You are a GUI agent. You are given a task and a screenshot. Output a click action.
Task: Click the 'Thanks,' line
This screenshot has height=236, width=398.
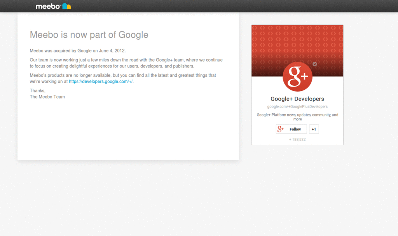click(x=38, y=91)
